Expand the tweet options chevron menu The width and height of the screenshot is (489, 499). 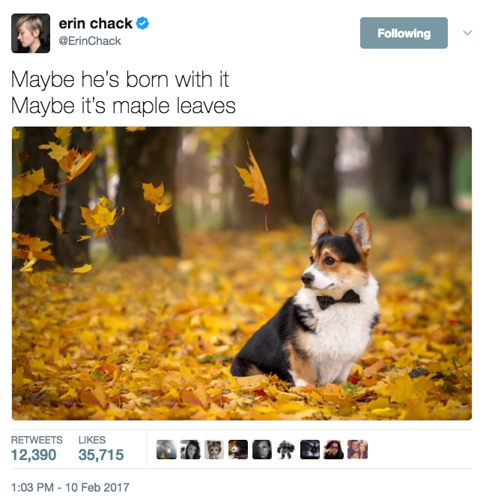[467, 33]
